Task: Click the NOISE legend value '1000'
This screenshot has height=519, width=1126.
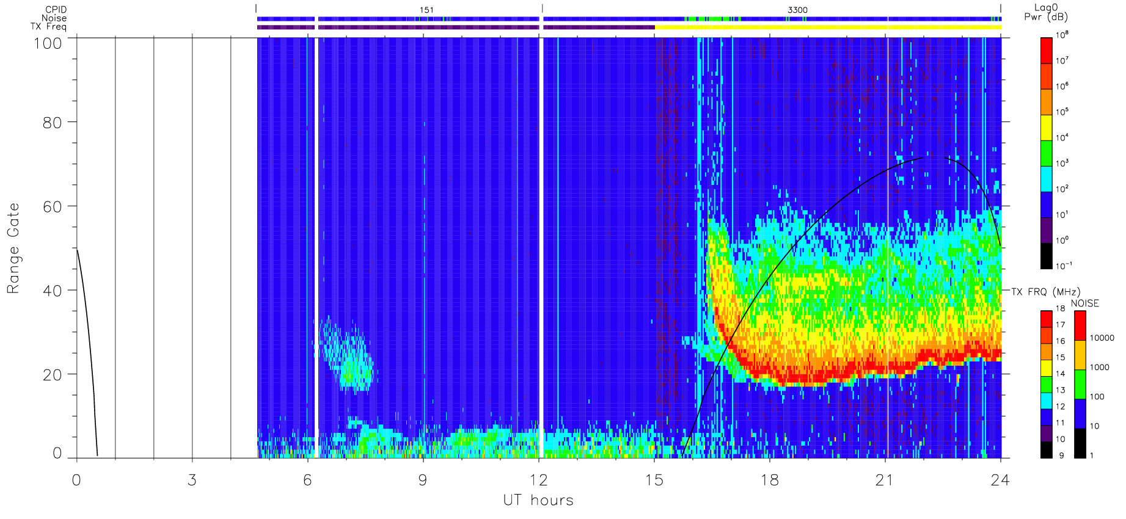Action: [x=1100, y=367]
